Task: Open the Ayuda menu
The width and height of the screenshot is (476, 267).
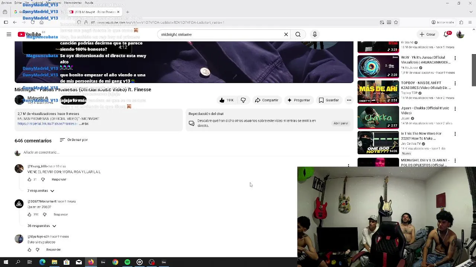Action: [89, 3]
